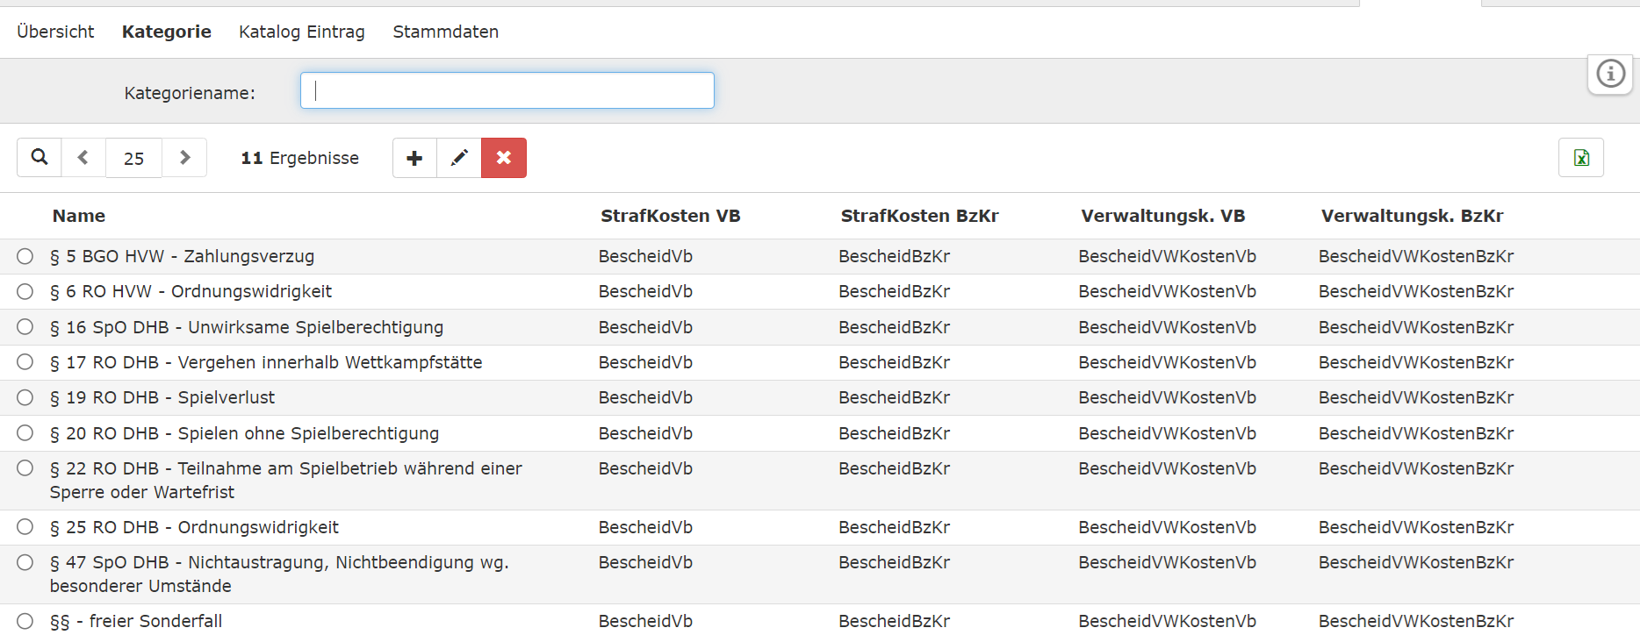This screenshot has width=1640, height=635.
Task: Switch to Katalog Eintrag tab
Action: [x=301, y=32]
